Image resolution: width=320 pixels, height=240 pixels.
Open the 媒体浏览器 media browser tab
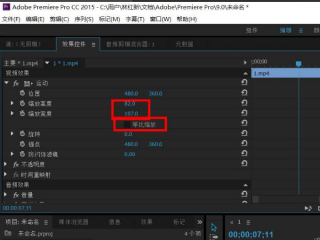pyautogui.click(x=74, y=222)
